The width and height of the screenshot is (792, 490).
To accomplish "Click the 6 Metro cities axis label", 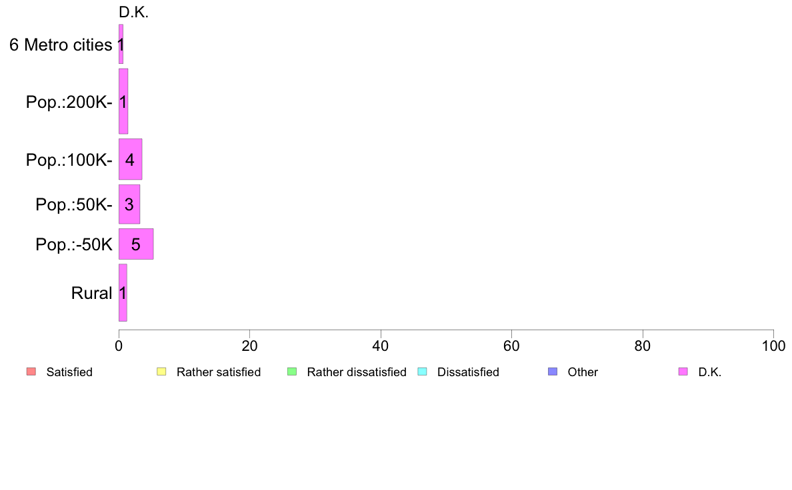I will pos(61,45).
